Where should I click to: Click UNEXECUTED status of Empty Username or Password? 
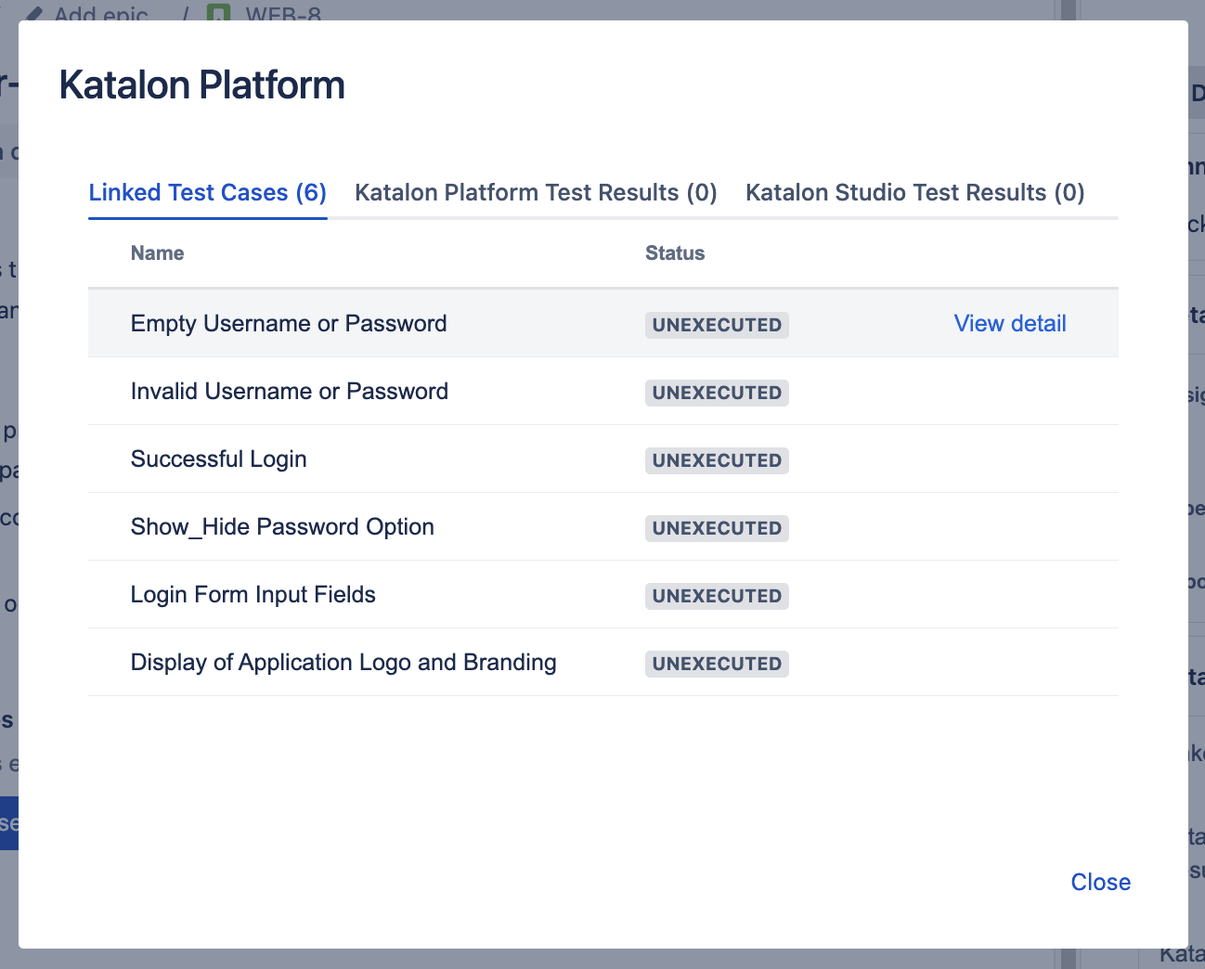pos(717,325)
